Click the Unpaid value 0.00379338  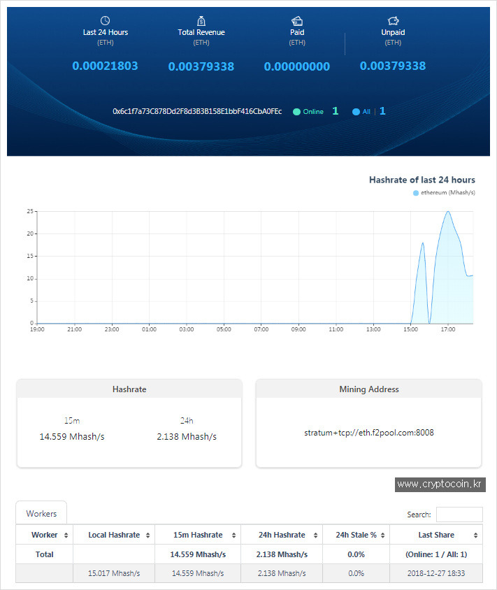(393, 66)
